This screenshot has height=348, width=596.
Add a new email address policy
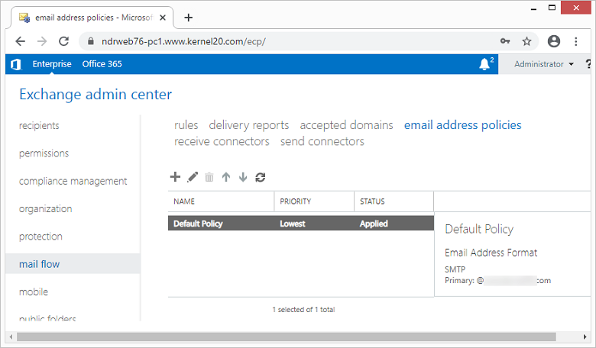[175, 177]
